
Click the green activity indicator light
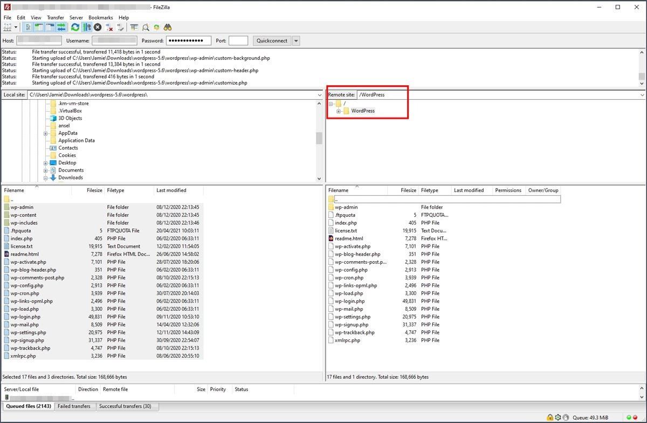629,418
